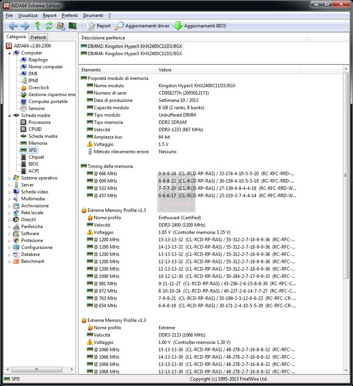
Task: Click Aggiornamenti BIOS in toolbar
Action: (x=200, y=26)
